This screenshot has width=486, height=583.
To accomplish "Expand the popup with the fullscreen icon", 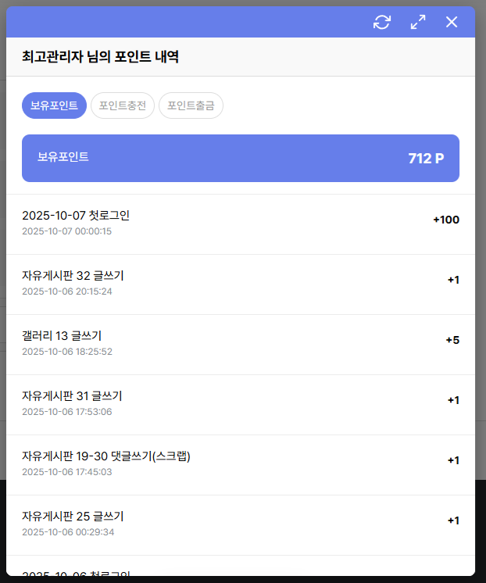I will [418, 22].
